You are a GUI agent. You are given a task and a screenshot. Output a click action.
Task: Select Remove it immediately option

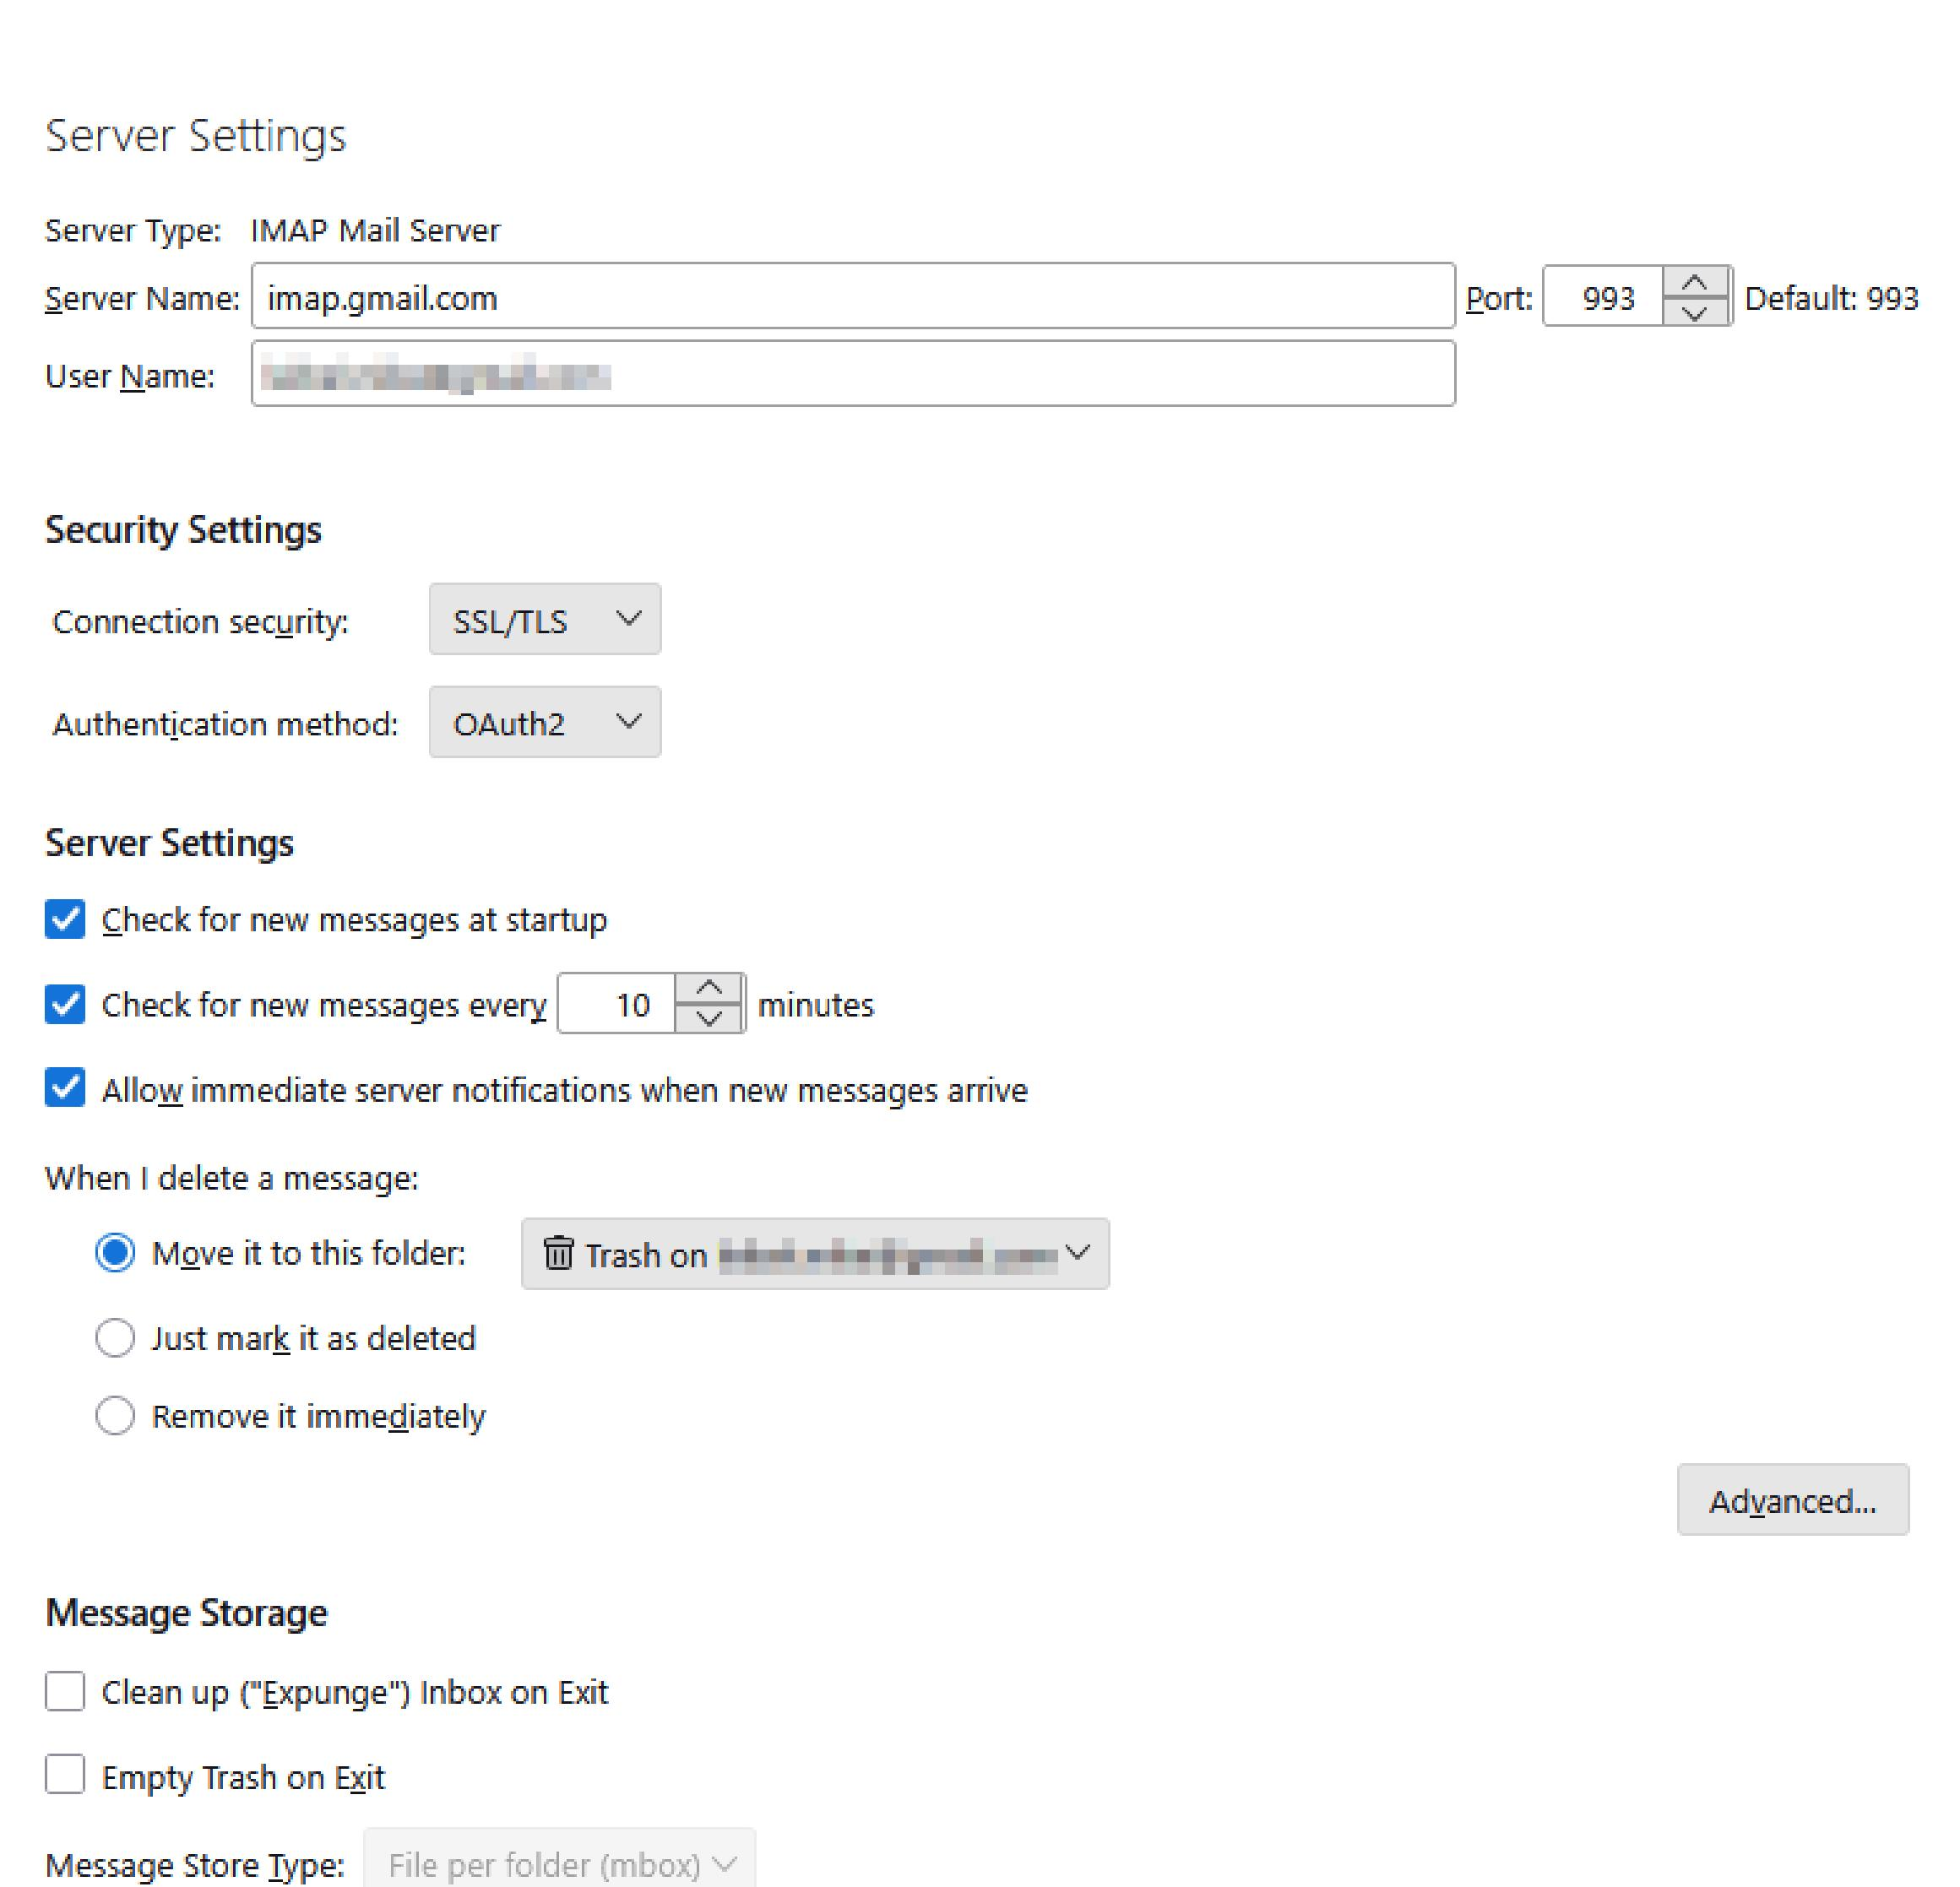point(115,1415)
